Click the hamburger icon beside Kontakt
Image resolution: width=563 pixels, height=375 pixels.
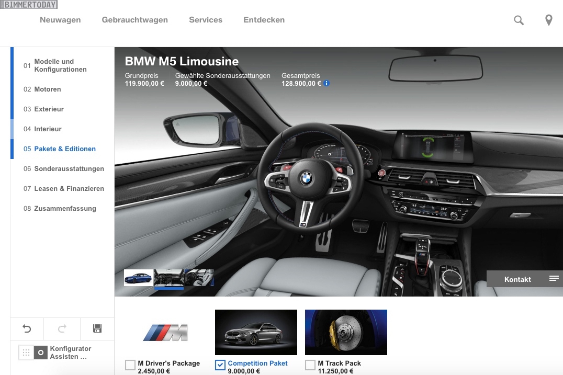[x=554, y=279]
